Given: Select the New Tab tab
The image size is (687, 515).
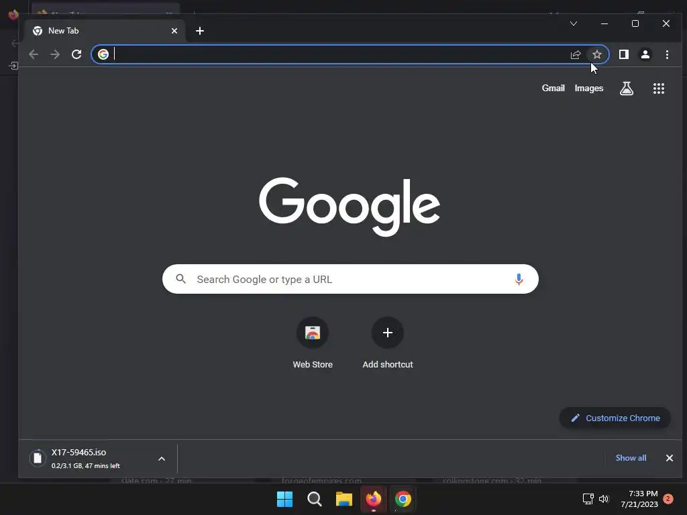Looking at the screenshot, I should click(x=105, y=31).
